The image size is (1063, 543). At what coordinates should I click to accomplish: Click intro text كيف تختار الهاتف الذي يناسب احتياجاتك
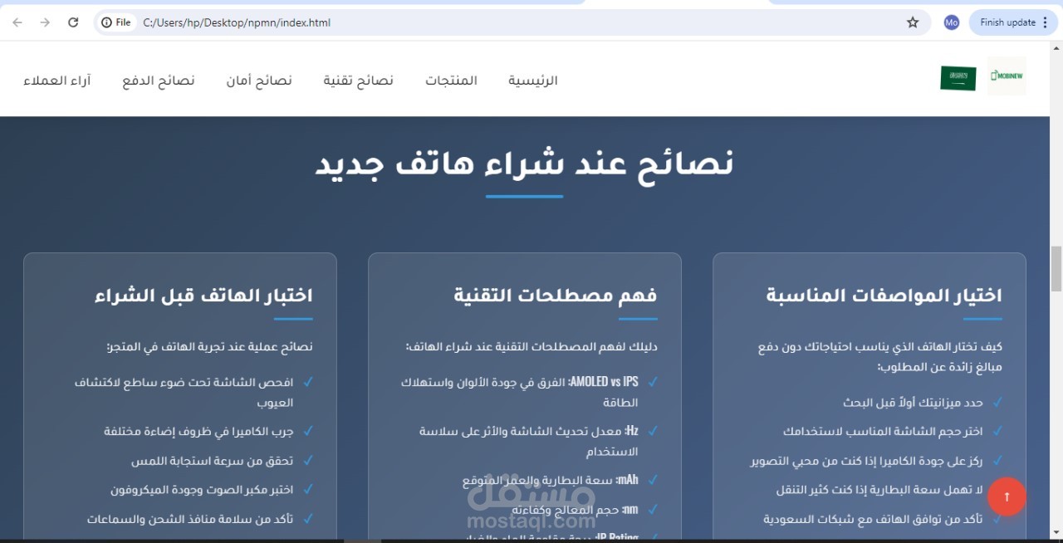tap(880, 356)
